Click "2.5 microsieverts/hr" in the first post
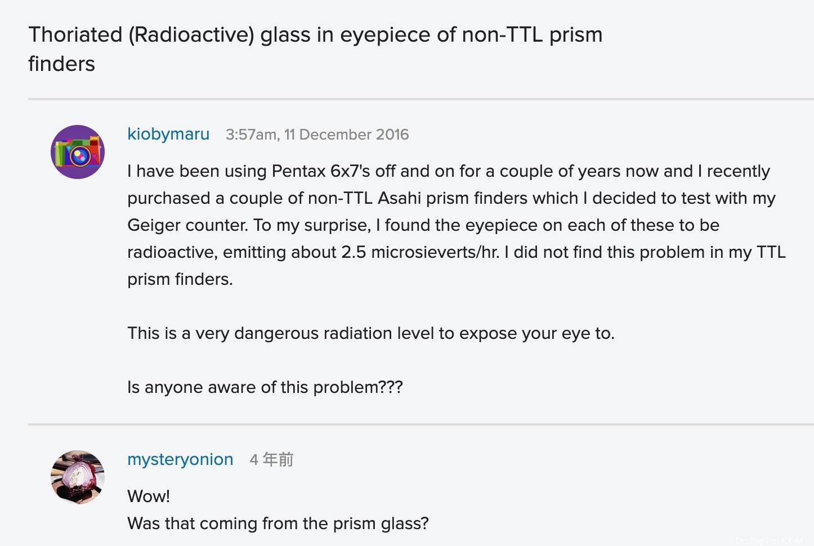Image resolution: width=814 pixels, height=546 pixels. point(420,252)
